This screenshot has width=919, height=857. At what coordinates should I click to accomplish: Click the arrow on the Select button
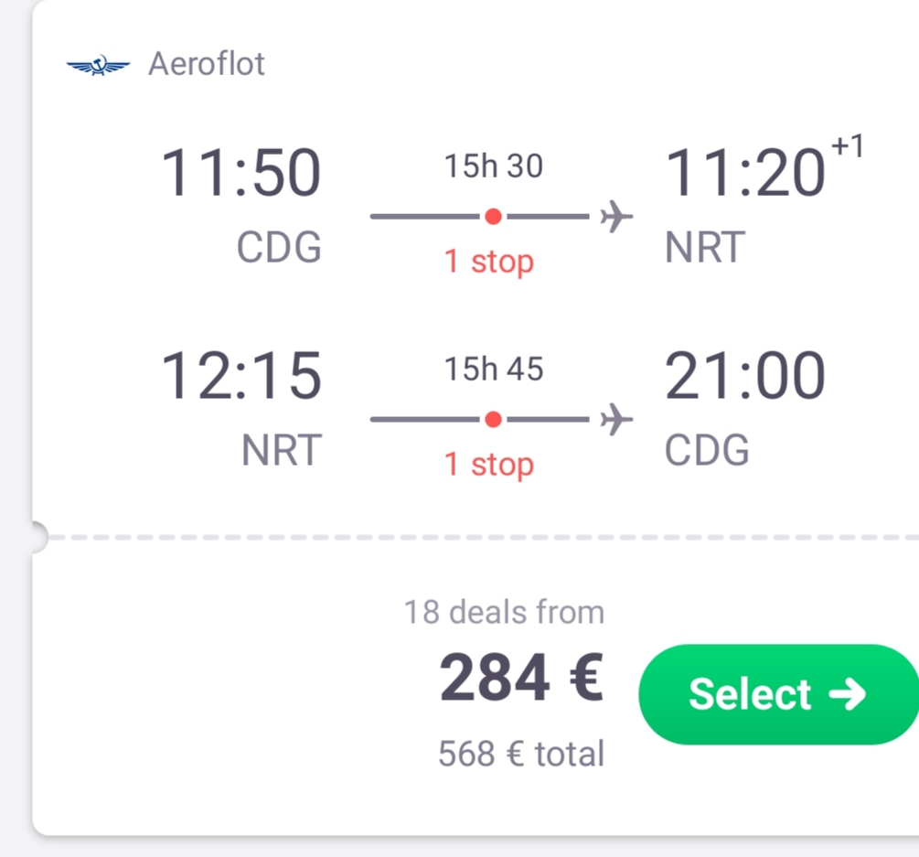click(848, 694)
